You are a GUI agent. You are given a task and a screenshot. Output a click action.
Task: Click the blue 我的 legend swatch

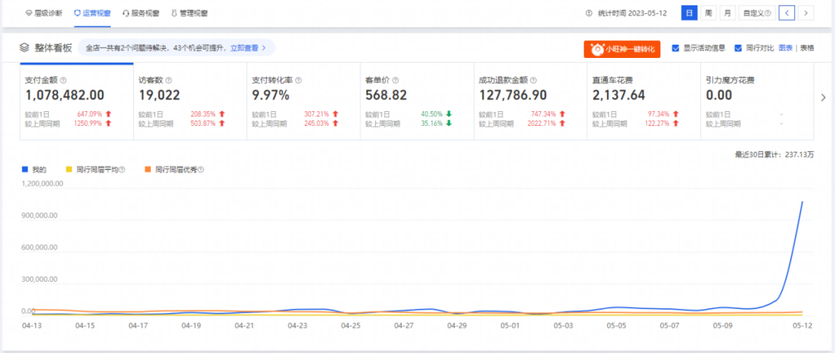tap(26, 168)
